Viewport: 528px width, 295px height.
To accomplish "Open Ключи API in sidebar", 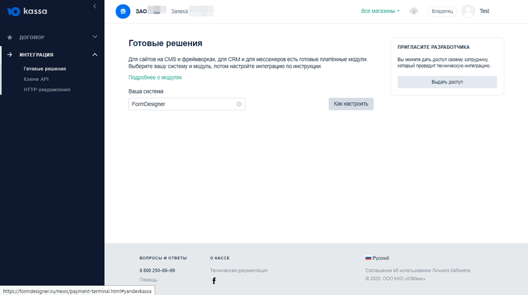I will click(36, 79).
